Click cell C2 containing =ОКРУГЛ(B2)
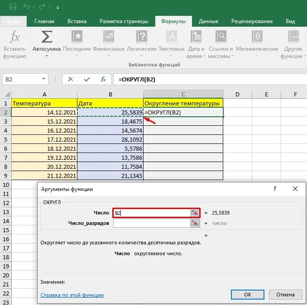This screenshot has height=305, width=307. coord(183,112)
